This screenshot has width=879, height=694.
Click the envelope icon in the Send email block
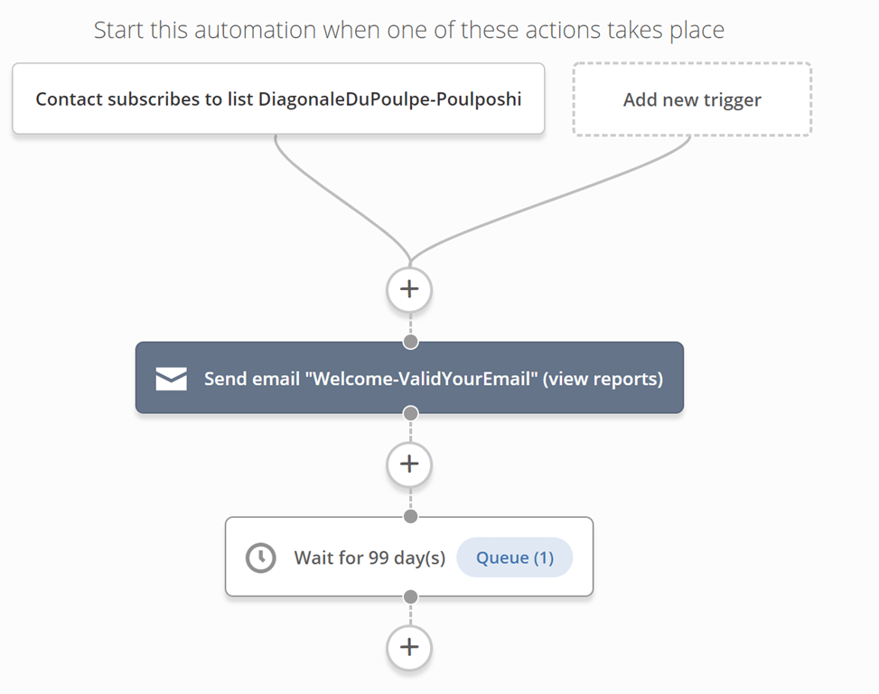(x=172, y=379)
